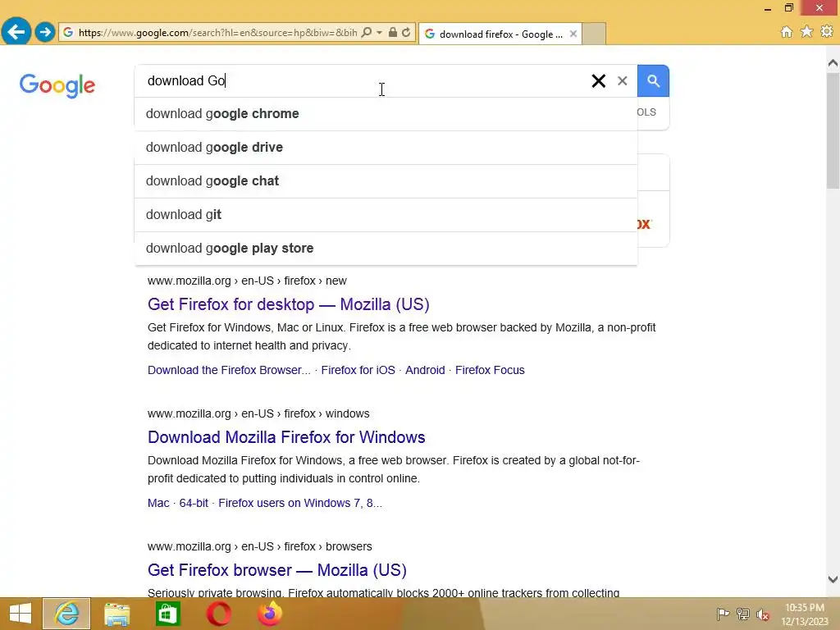Screen dimensions: 840x630
Task: Click the magnifier icon in the address bar
Action: pos(367,33)
